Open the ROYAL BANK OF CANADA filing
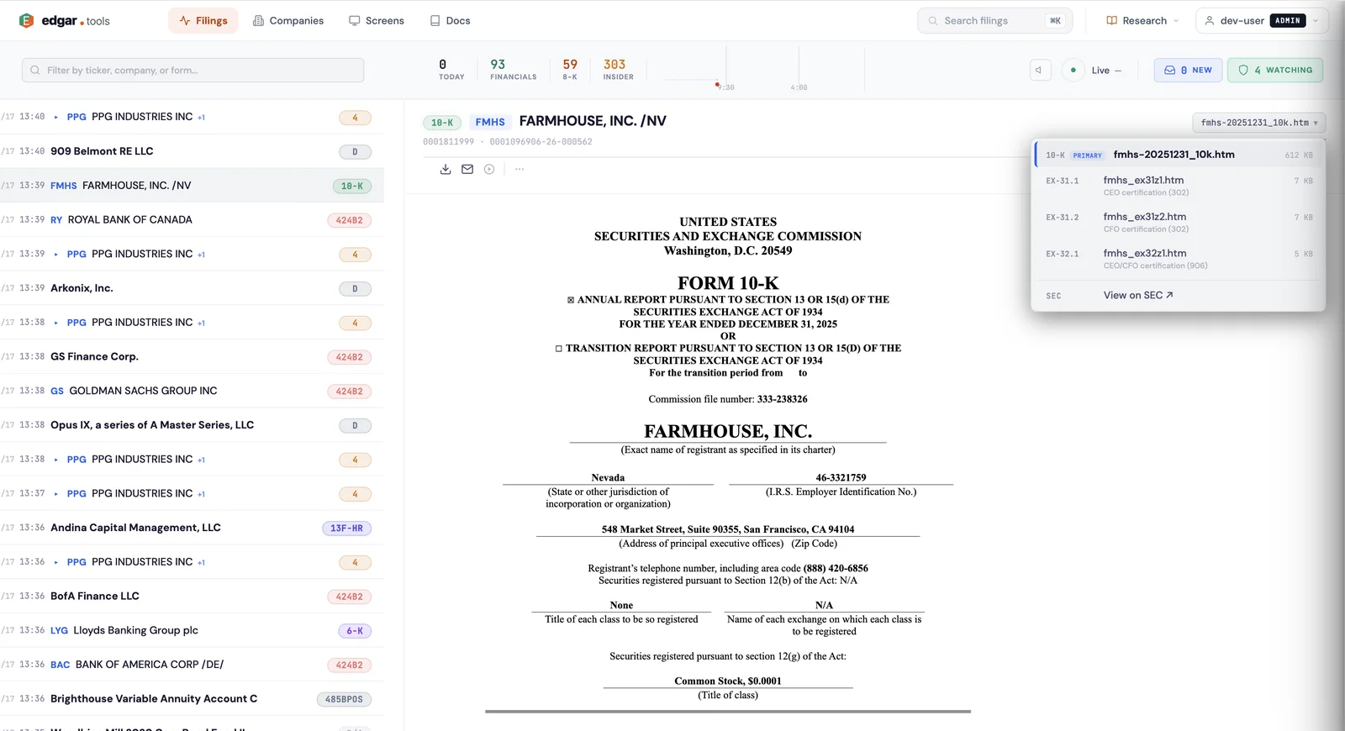1345x731 pixels. tap(192, 220)
